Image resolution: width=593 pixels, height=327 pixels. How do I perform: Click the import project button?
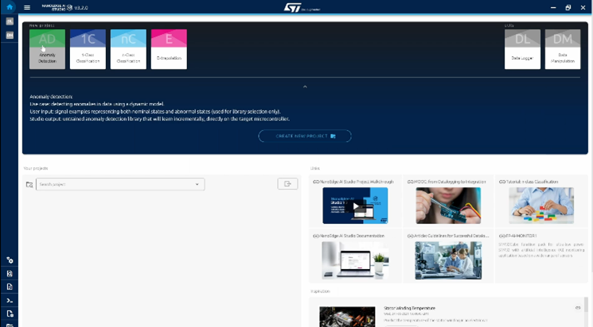287,183
